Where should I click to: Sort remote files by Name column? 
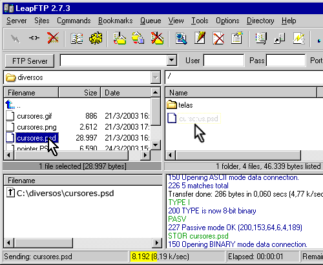click(241, 93)
